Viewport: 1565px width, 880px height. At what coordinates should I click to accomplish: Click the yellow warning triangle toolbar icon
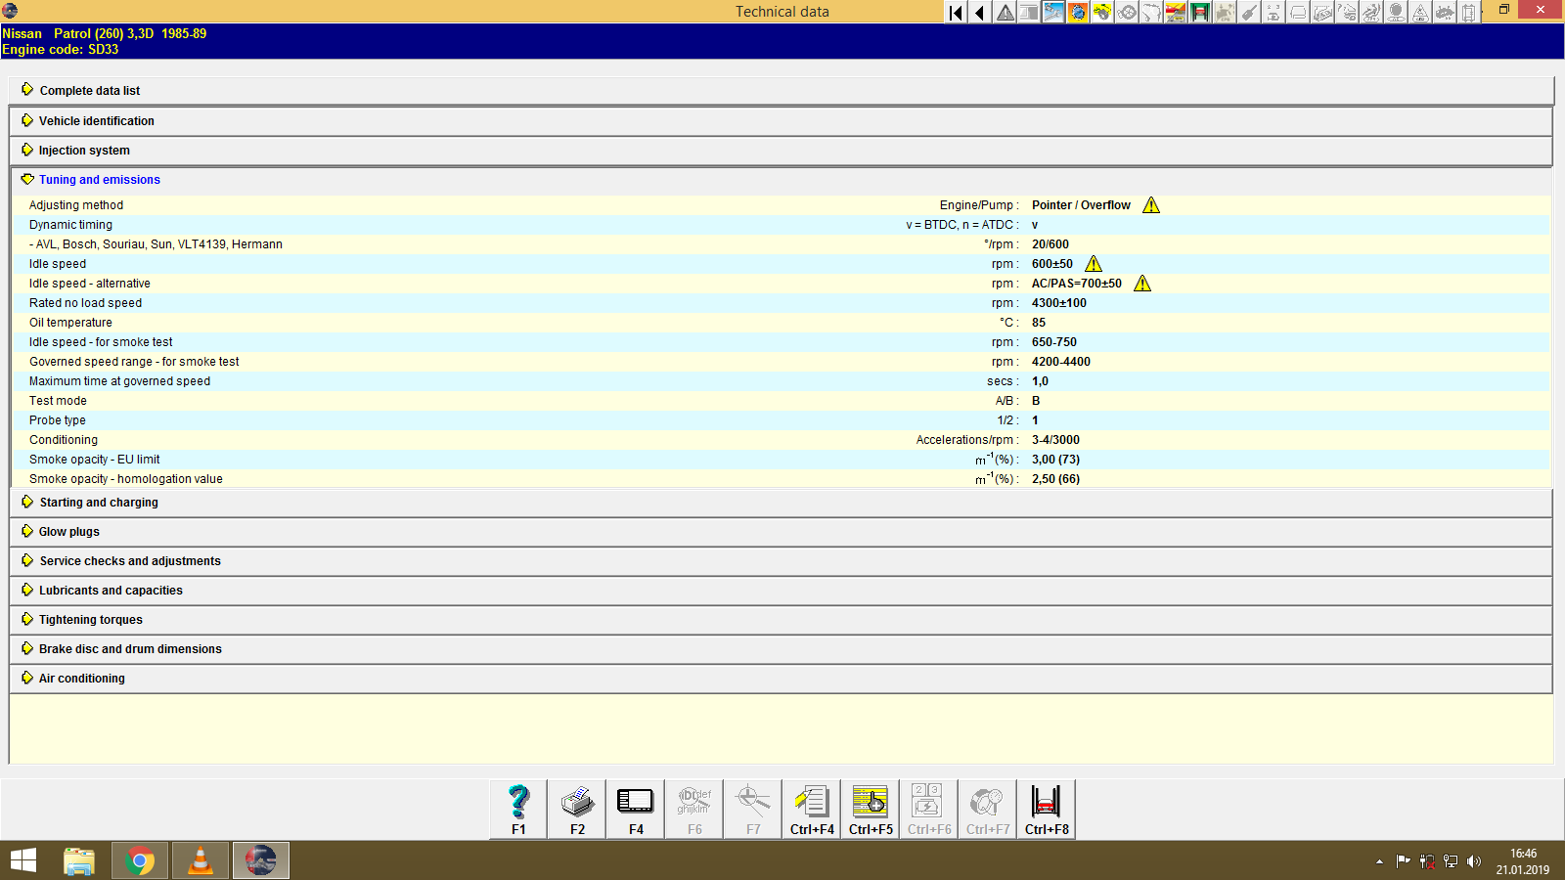(1005, 13)
